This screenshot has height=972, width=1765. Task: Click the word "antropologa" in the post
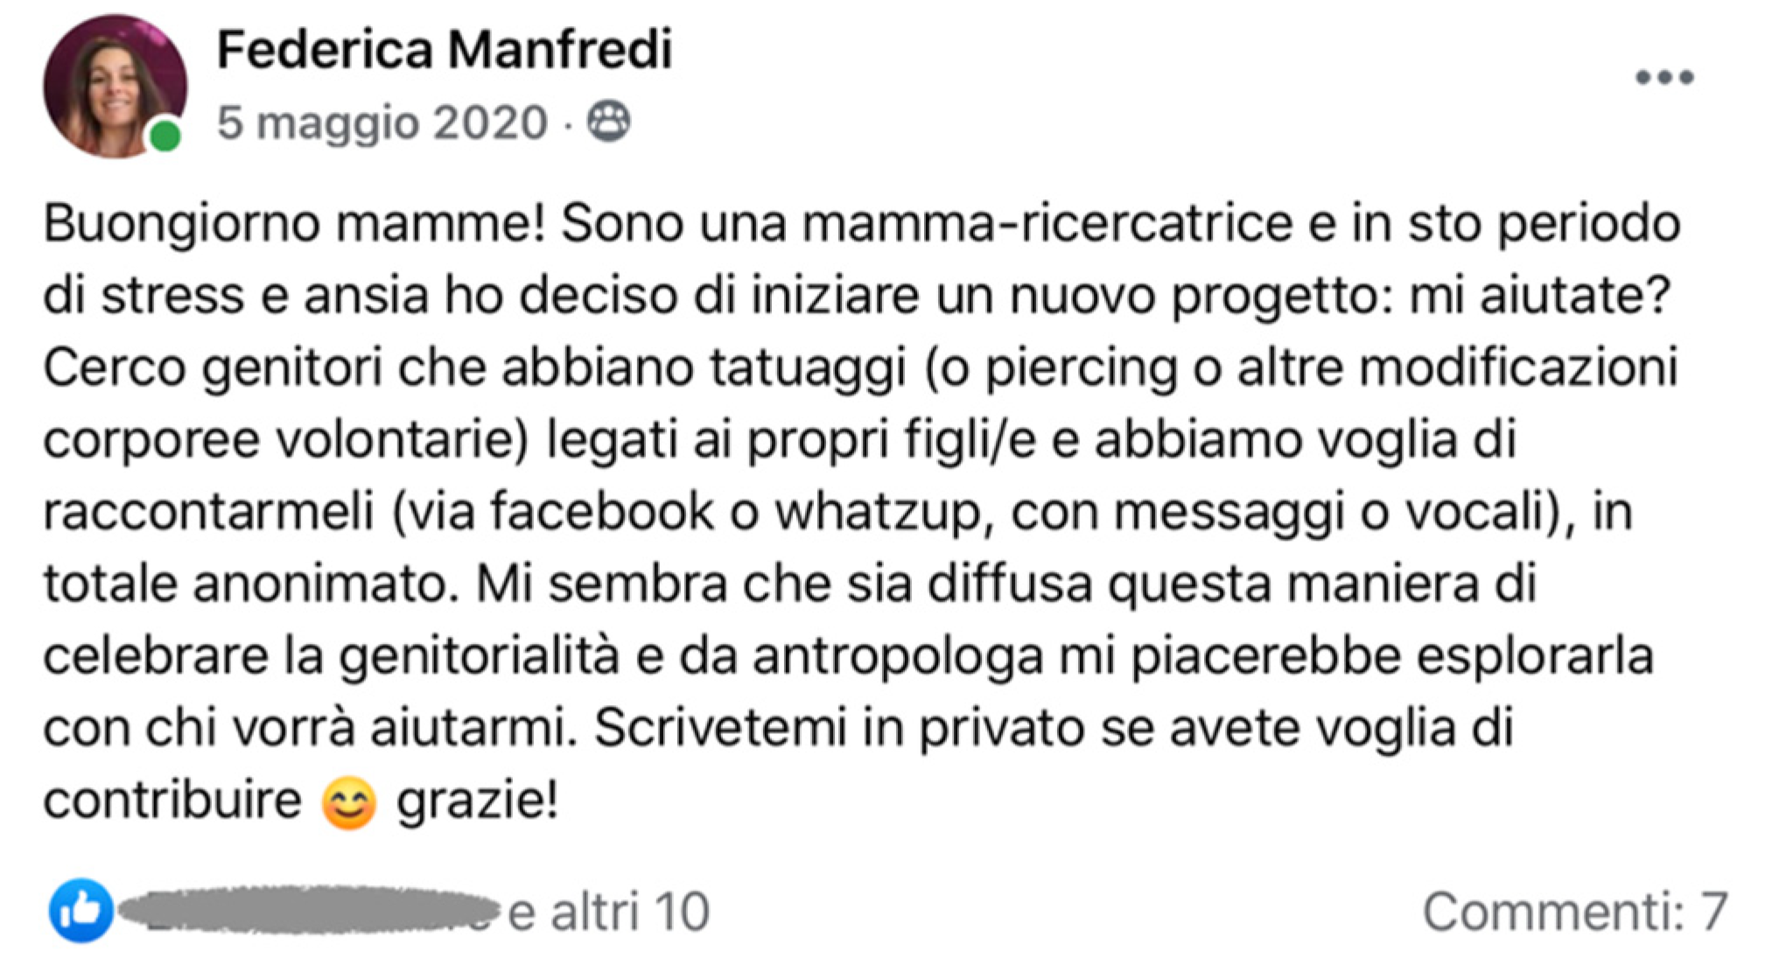coord(898,656)
